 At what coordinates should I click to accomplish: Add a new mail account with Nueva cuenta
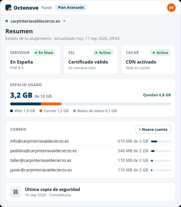[153, 129]
